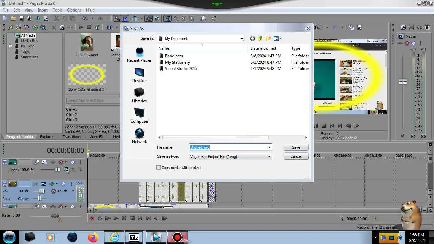This screenshot has width=434, height=244.
Task: Go to Computer in places sidebar
Action: click(x=139, y=116)
